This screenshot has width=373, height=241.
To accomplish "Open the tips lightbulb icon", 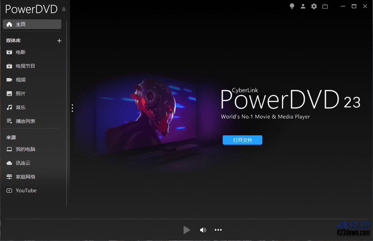I will (292, 6).
